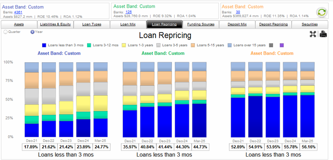Toggle Loans less than 3 mos legend swatch
The width and height of the screenshot is (333, 160).
point(44,45)
